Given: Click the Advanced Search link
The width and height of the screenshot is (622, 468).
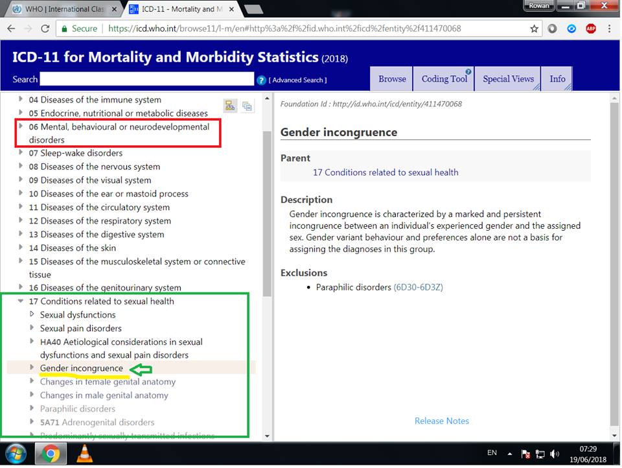Looking at the screenshot, I should [x=298, y=80].
